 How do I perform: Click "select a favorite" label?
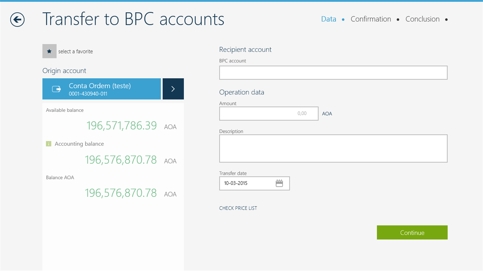pyautogui.click(x=75, y=52)
